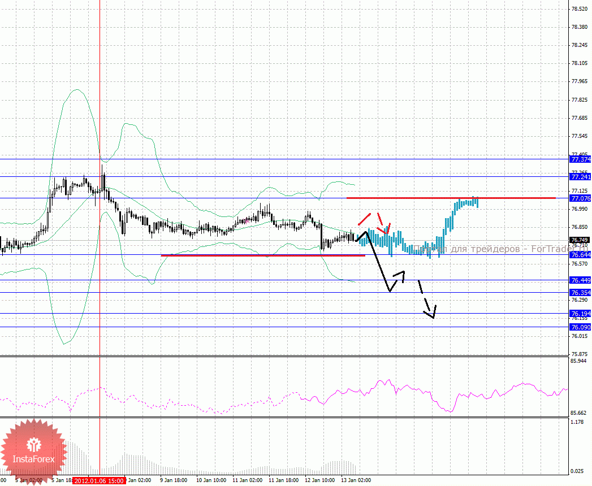592x486 pixels.
Task: Click the 76.354 price level label
Action: 580,293
